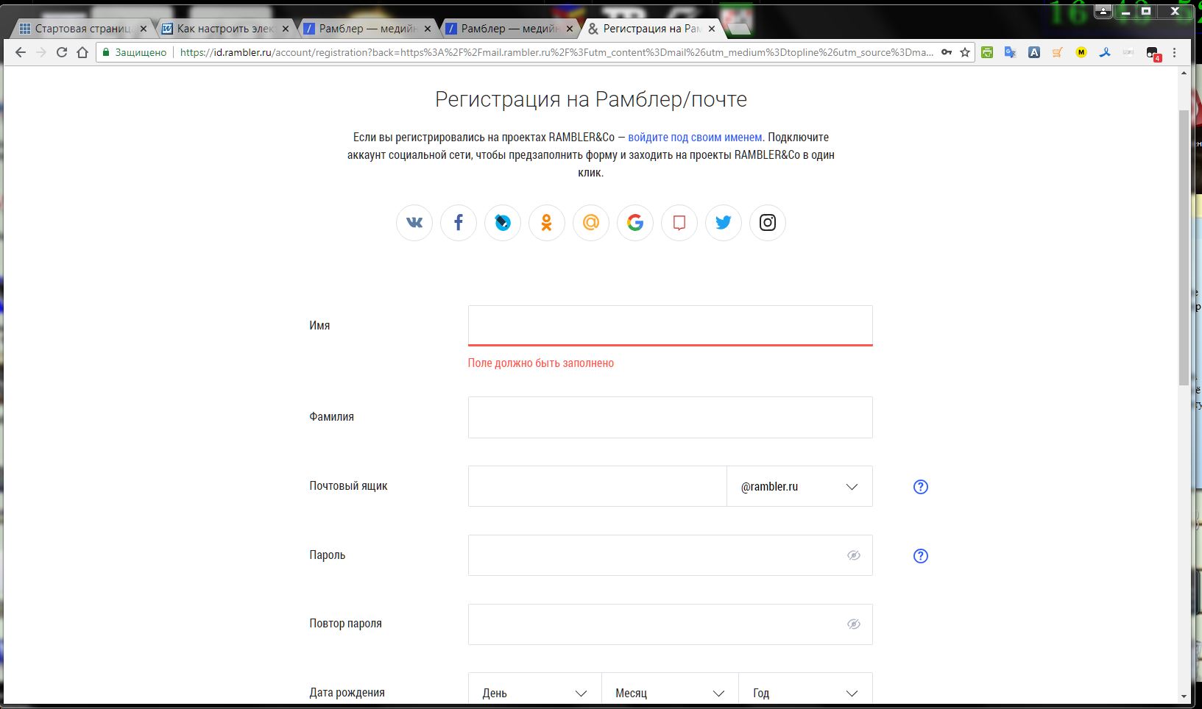
Task: Focus the Повтор пароля input field
Action: (x=671, y=624)
